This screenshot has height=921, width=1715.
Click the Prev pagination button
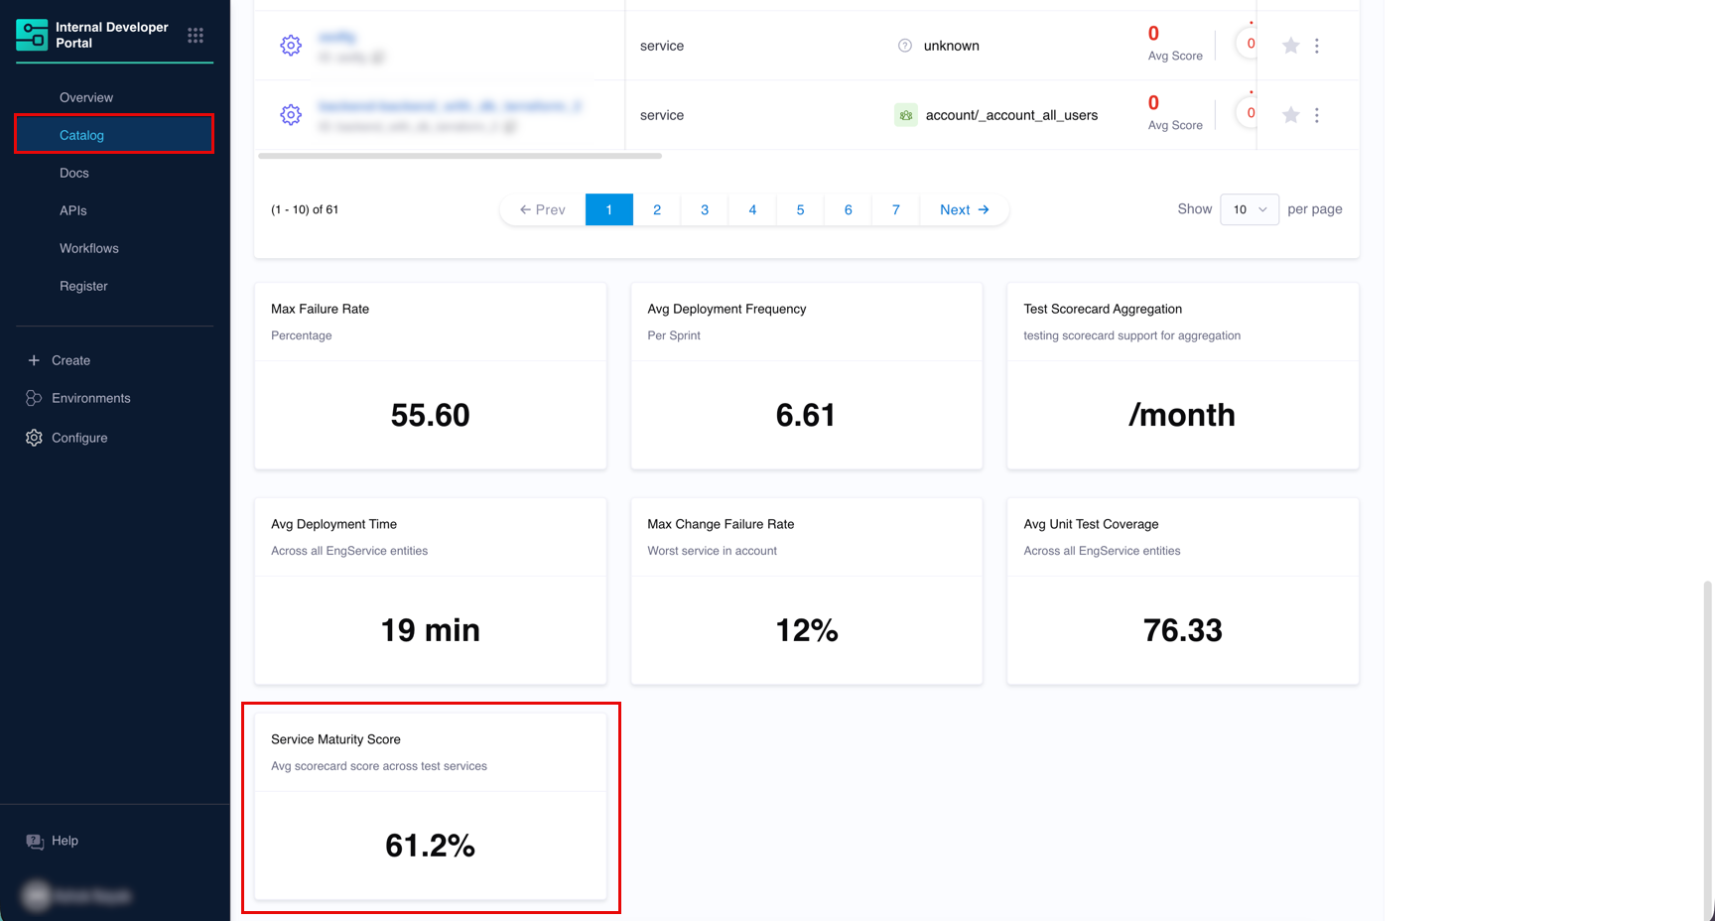point(543,209)
